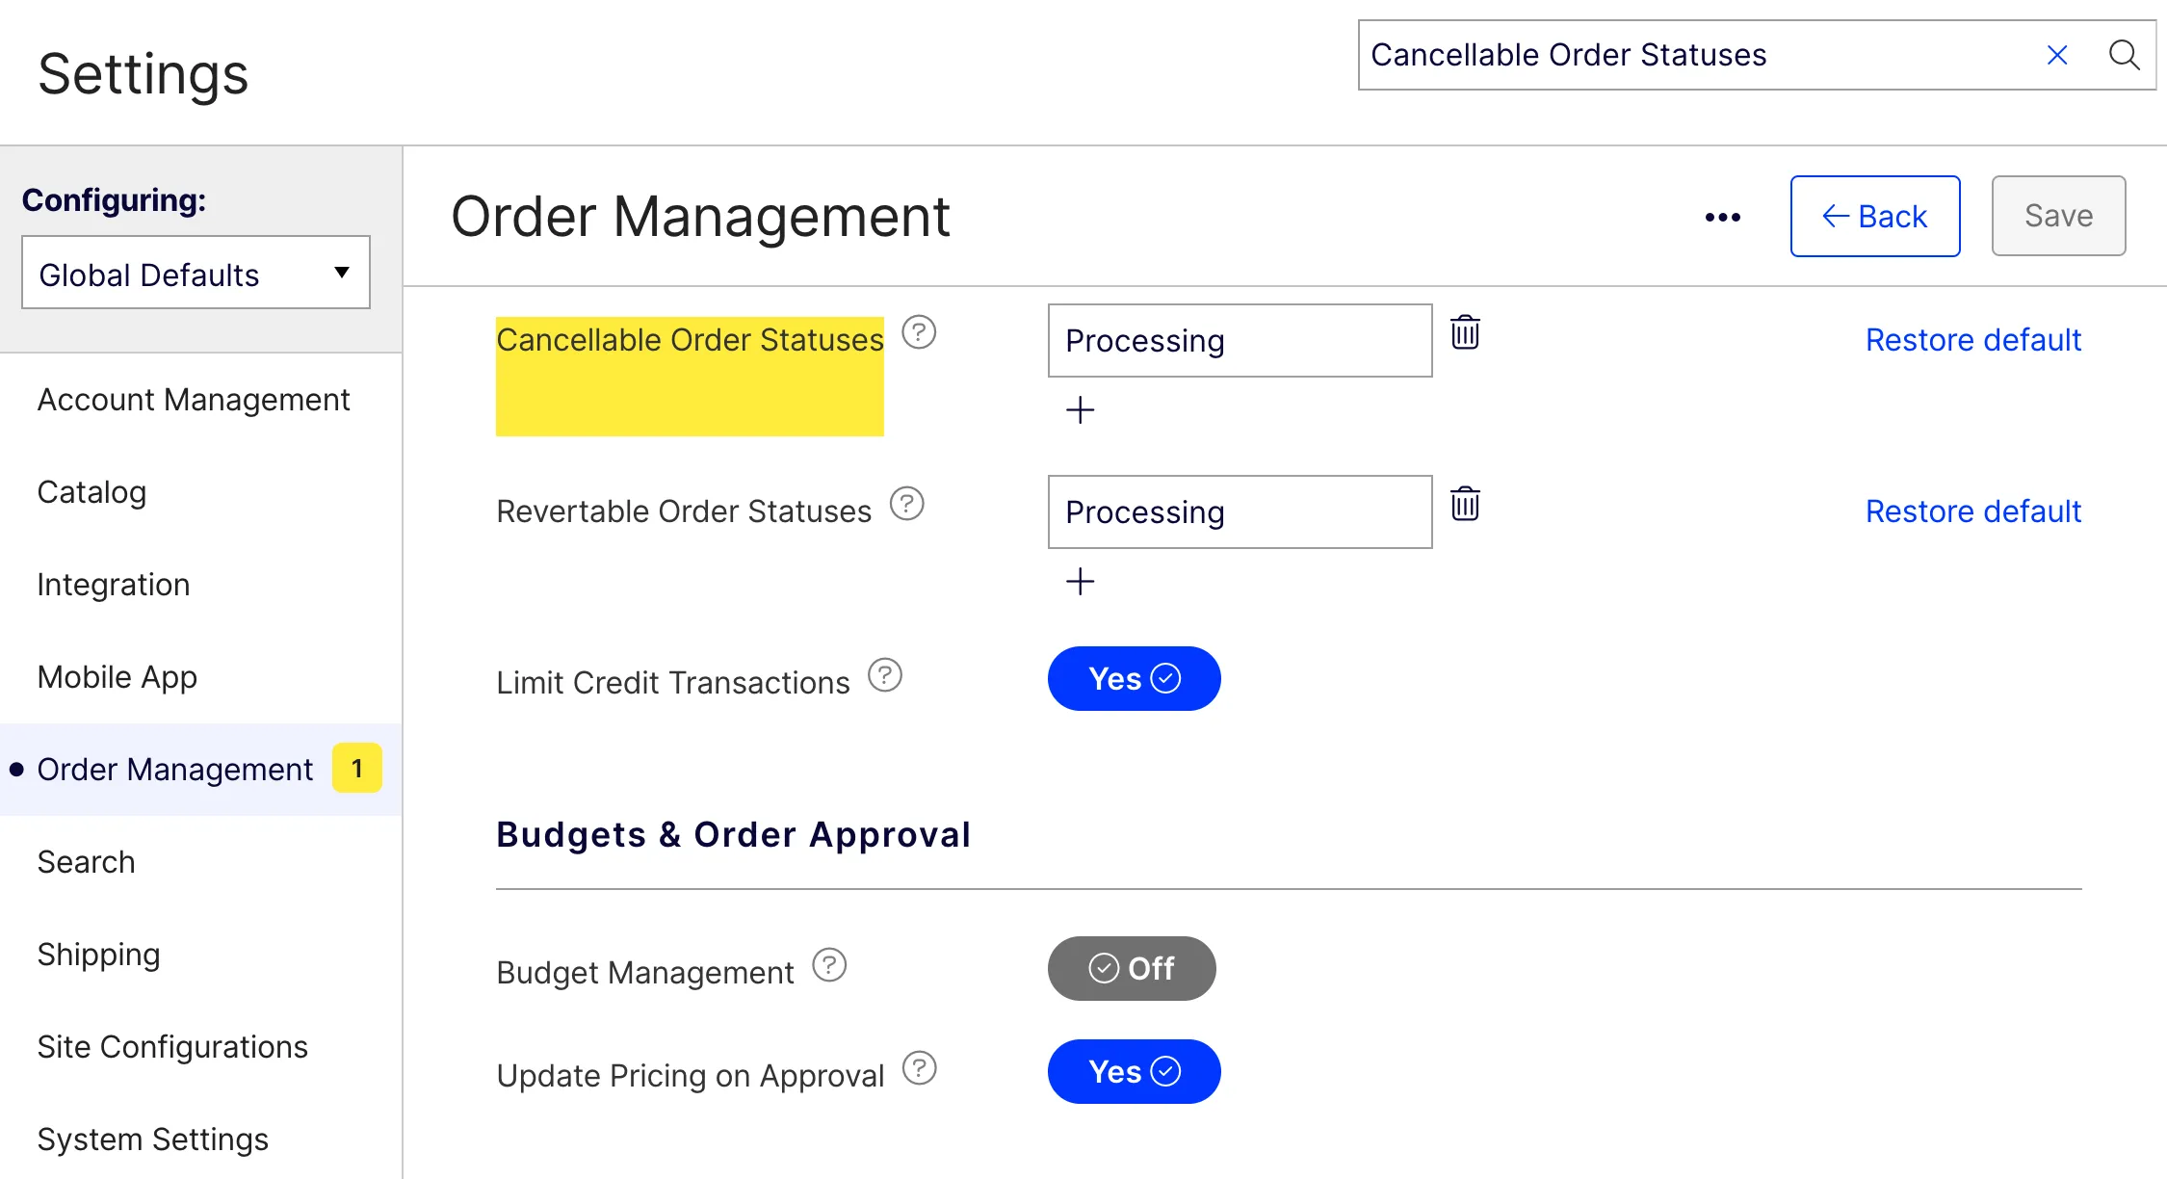Toggle Limit Credit Transactions Yes switch
Screen dimensions: 2167x1179
(x=1134, y=679)
